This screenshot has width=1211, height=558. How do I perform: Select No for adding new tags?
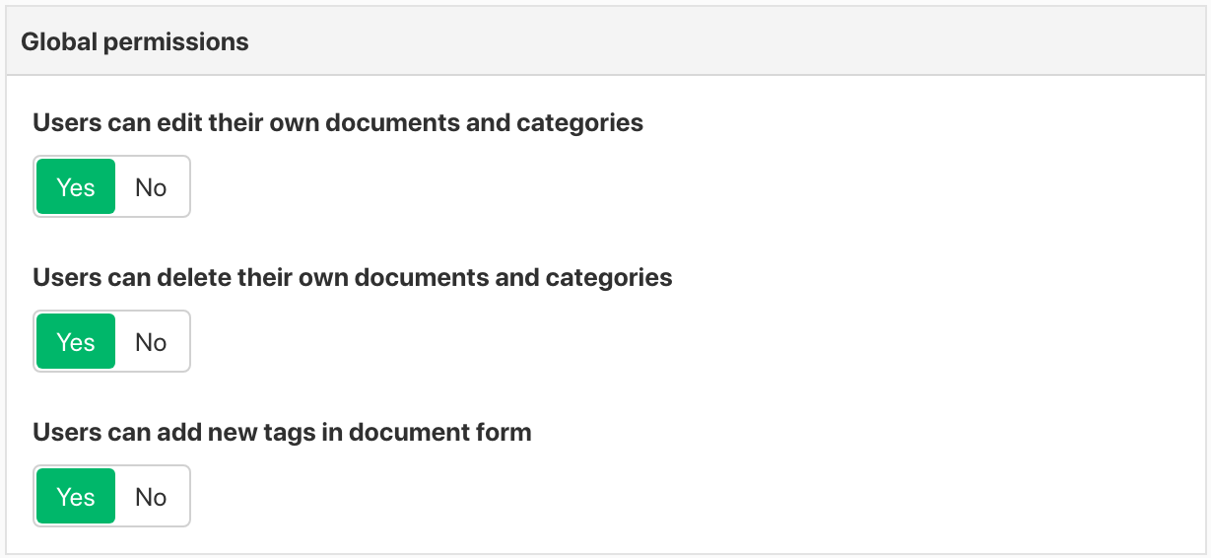tap(151, 497)
